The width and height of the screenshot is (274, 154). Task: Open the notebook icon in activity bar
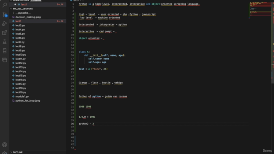pos(5,51)
